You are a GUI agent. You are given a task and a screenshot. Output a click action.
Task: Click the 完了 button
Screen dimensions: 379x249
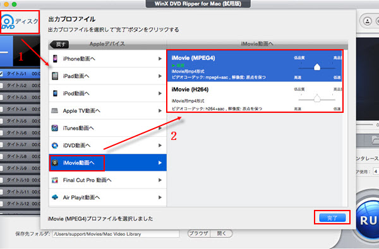332,218
